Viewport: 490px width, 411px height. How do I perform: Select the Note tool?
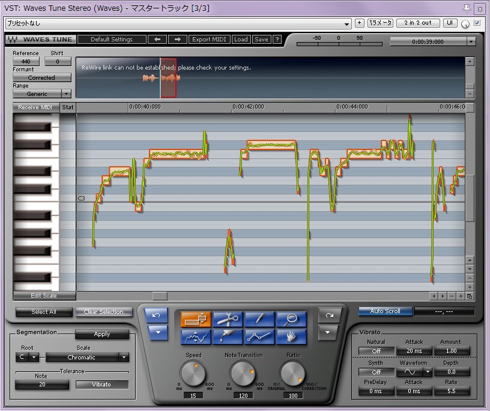(196, 319)
